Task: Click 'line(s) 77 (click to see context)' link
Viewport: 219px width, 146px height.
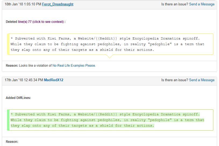Action: tap(41, 22)
